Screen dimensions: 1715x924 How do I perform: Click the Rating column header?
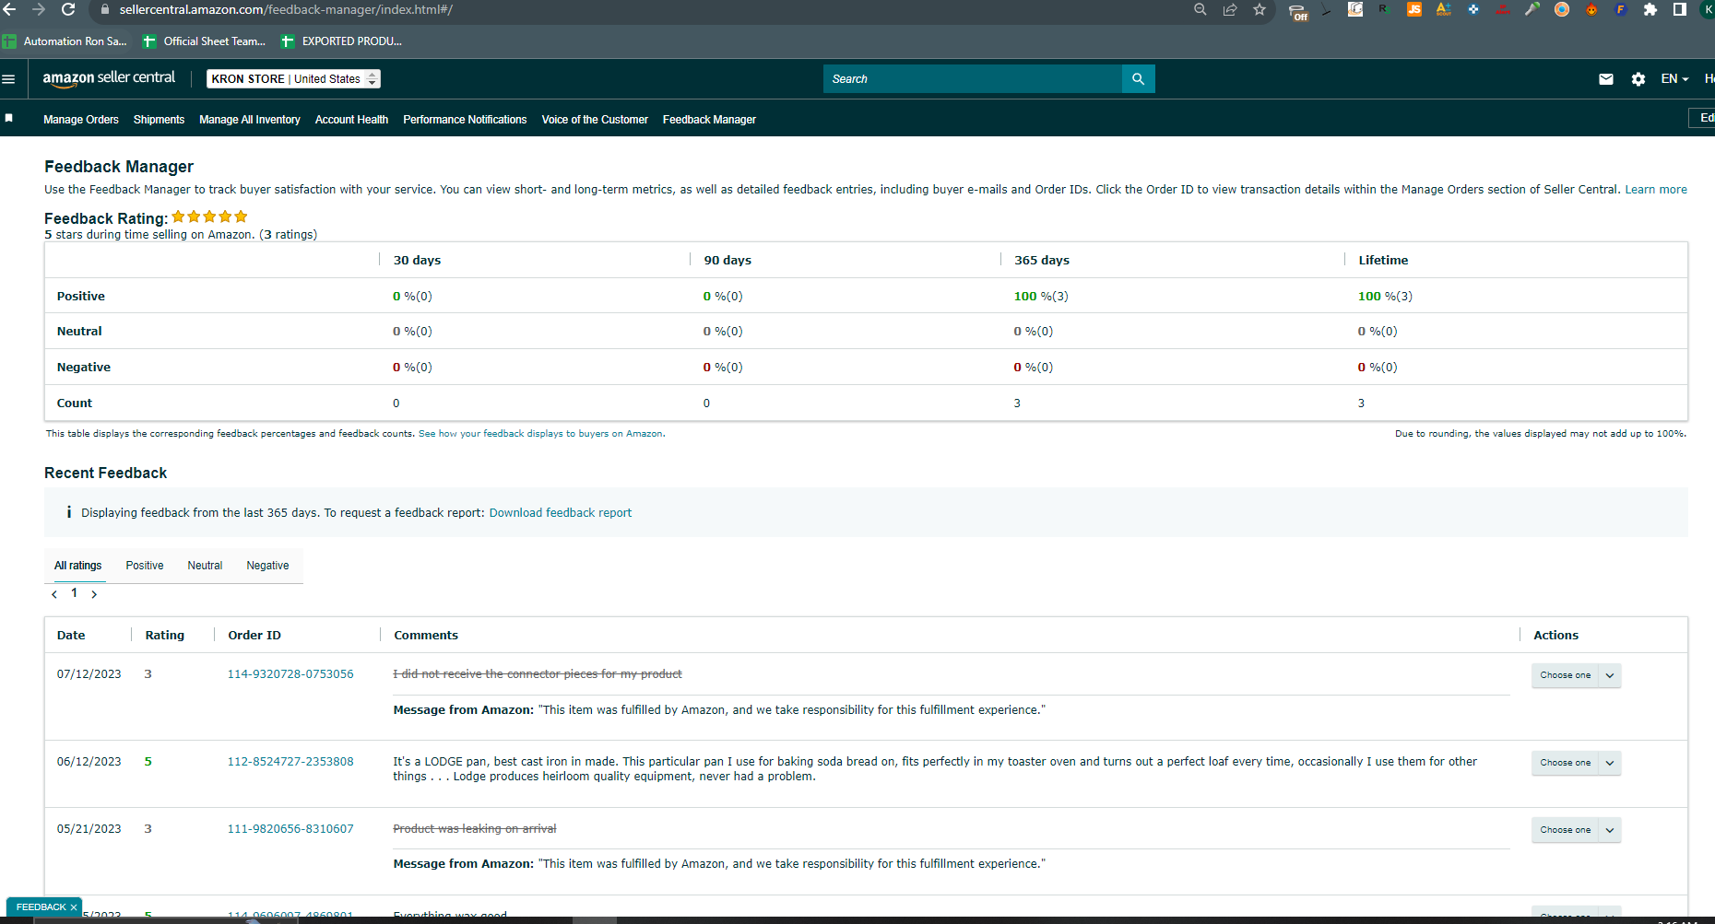point(165,636)
